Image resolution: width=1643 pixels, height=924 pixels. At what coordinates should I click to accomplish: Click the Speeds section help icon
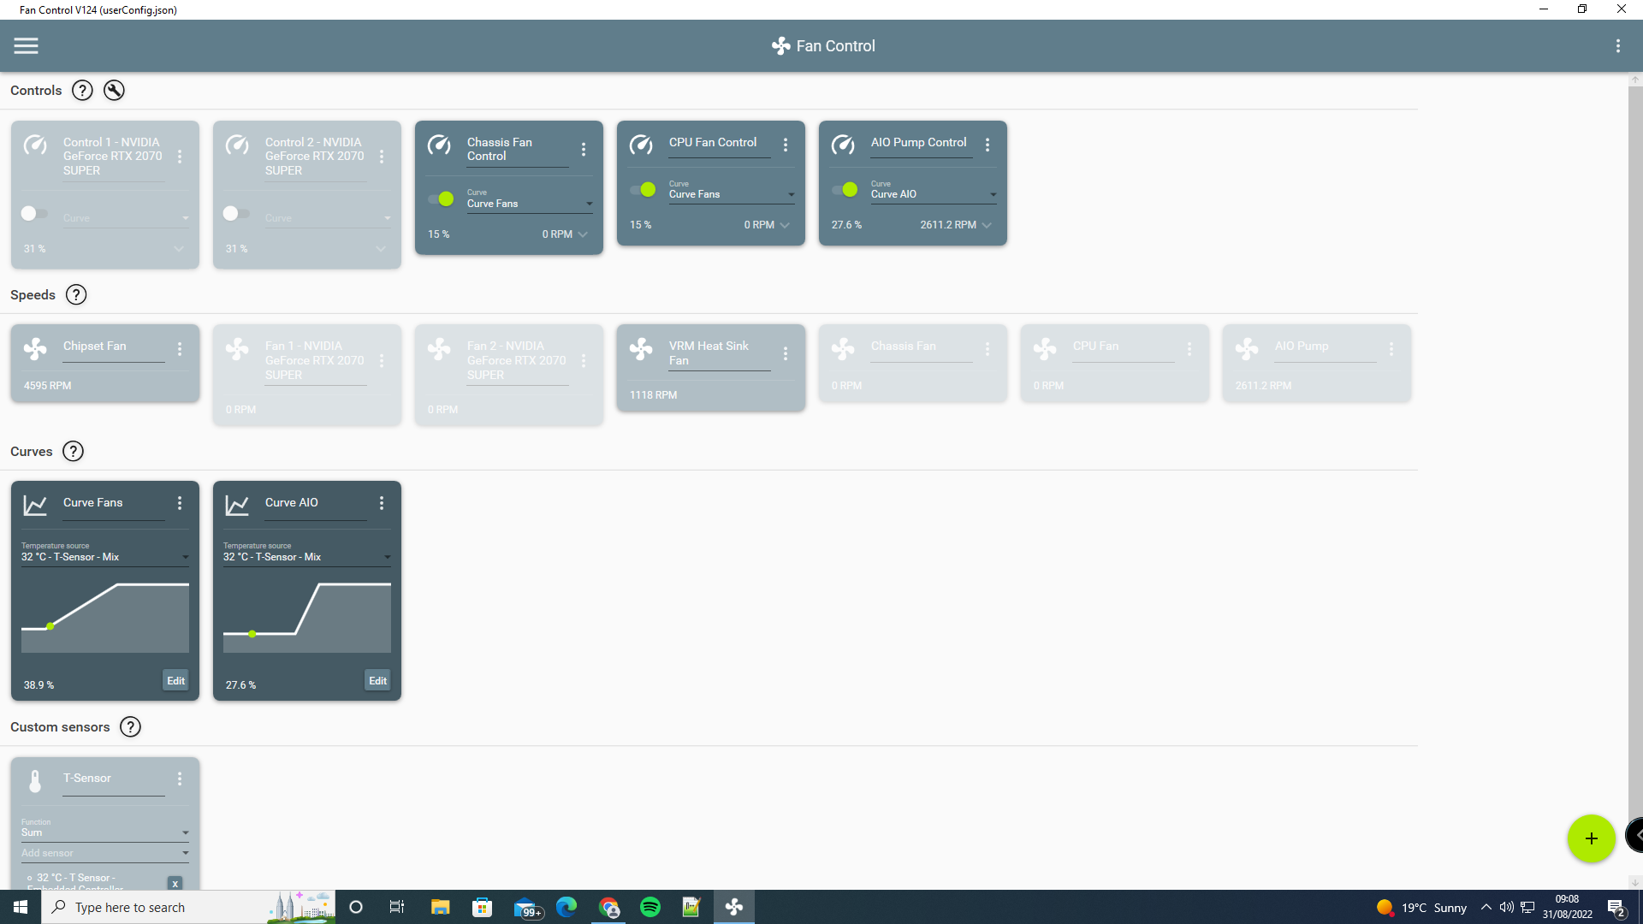[x=76, y=295]
